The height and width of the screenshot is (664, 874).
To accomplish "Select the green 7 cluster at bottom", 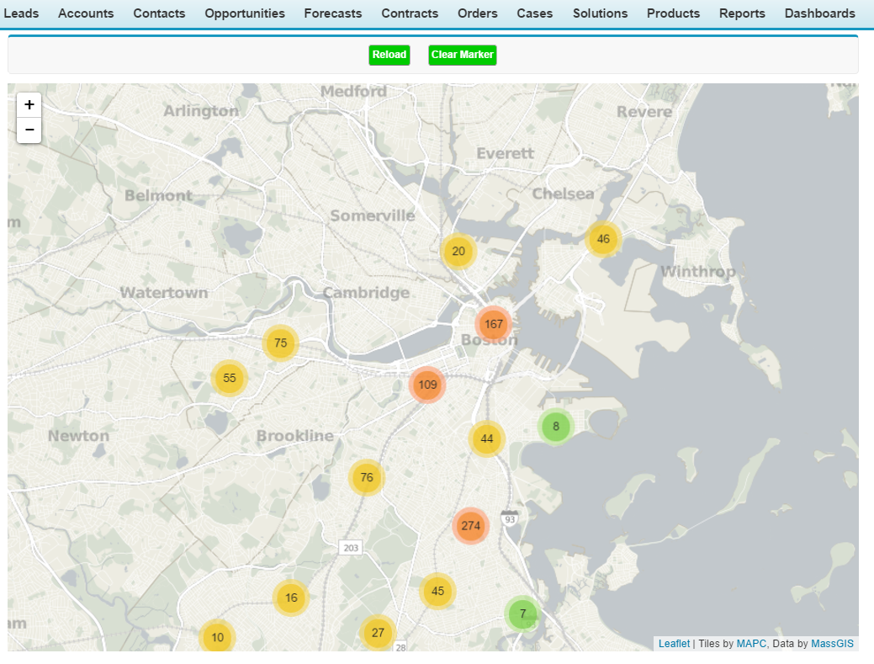I will (x=522, y=614).
